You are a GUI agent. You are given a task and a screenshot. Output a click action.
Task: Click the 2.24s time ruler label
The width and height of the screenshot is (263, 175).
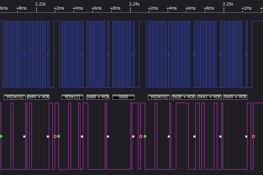click(x=134, y=4)
